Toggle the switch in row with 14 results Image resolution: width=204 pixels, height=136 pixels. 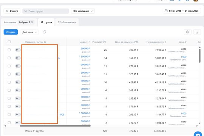18,58
